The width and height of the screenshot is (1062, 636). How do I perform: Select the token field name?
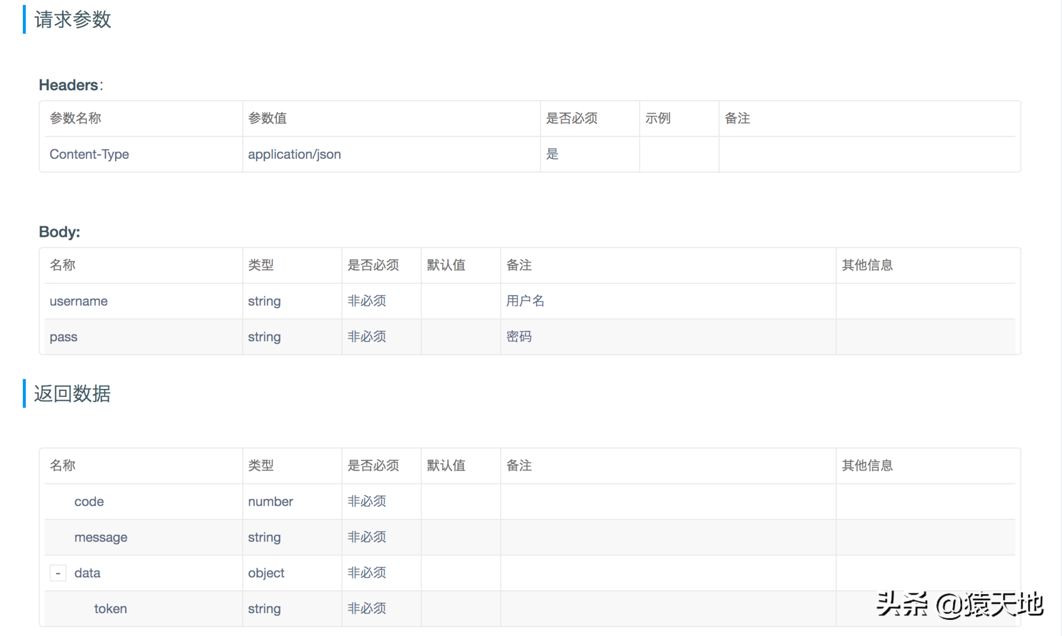pyautogui.click(x=111, y=608)
